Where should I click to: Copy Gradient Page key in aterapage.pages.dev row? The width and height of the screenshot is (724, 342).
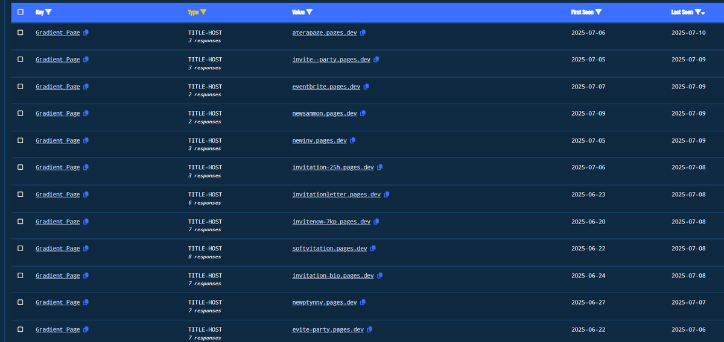[x=86, y=33]
